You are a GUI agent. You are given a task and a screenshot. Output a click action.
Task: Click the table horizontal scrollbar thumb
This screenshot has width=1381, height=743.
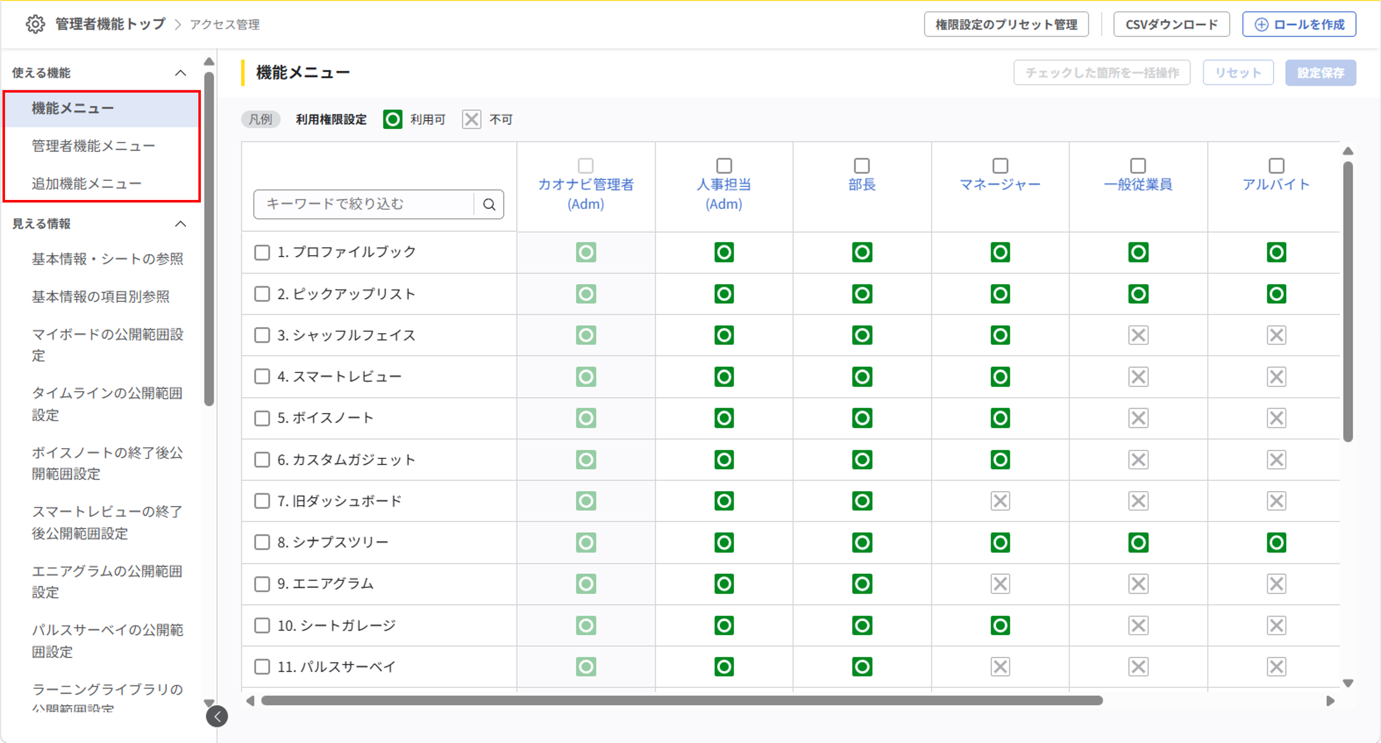pos(681,700)
